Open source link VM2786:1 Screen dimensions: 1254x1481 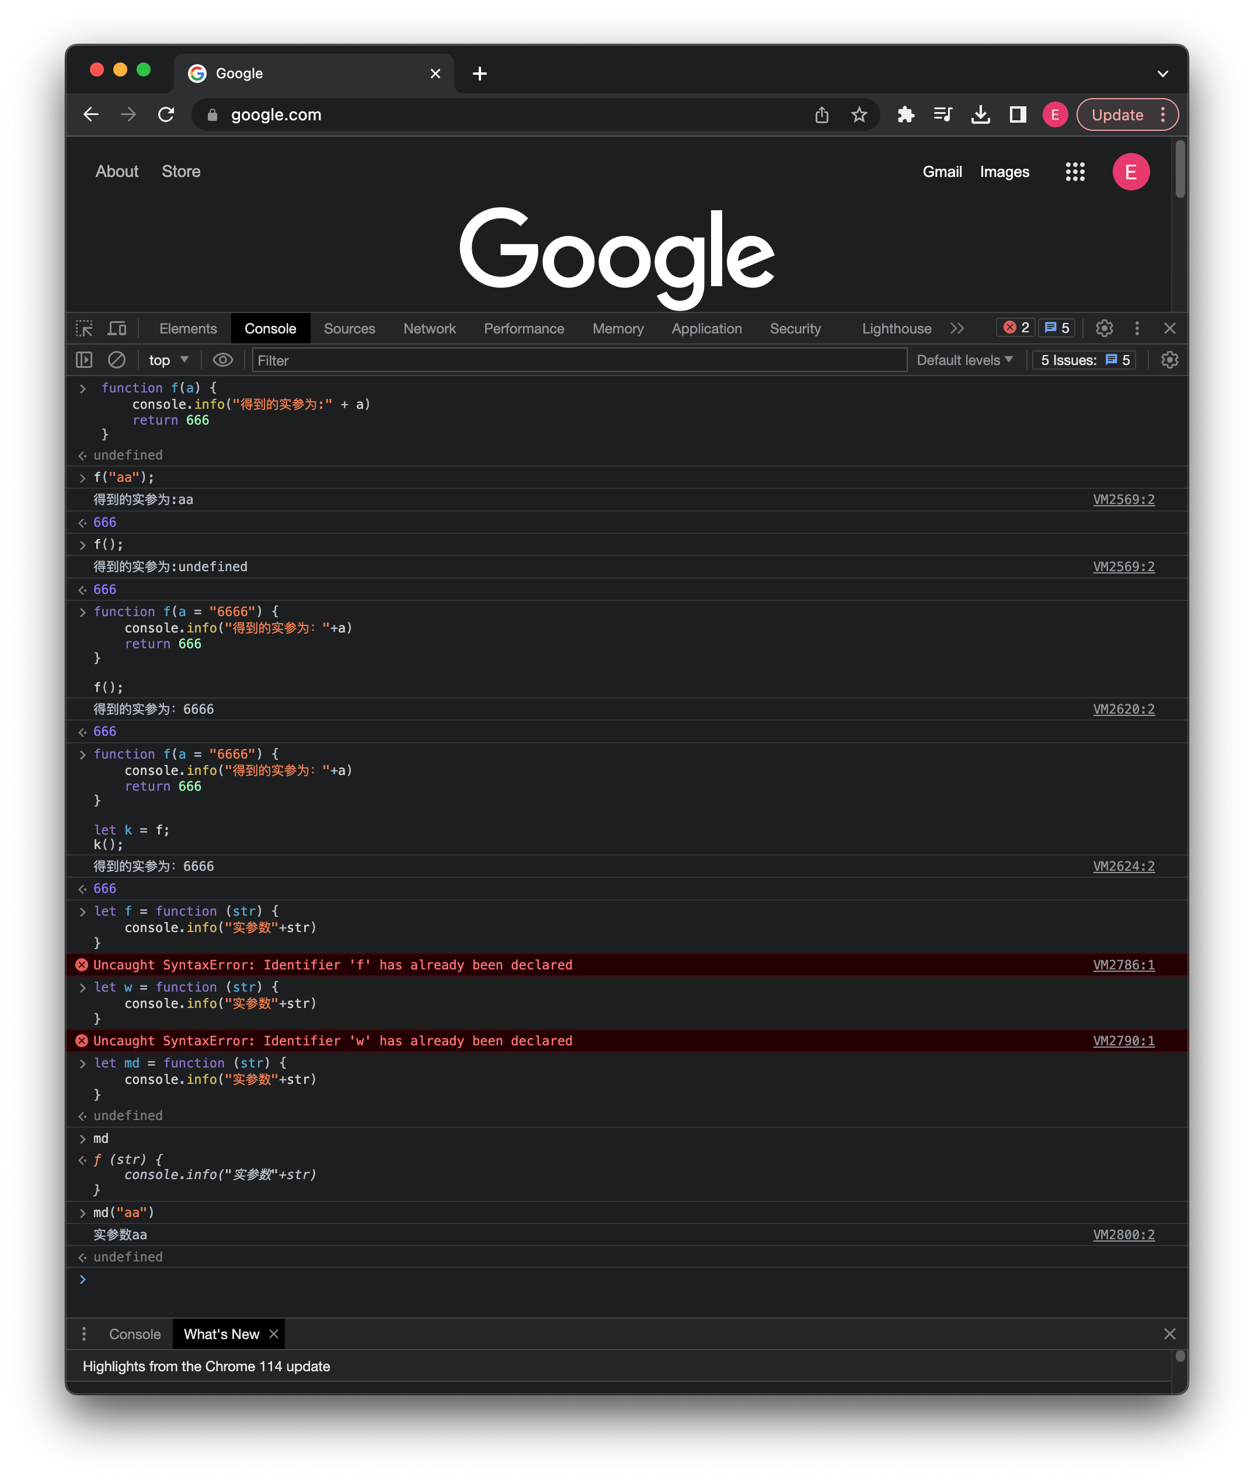(1123, 965)
